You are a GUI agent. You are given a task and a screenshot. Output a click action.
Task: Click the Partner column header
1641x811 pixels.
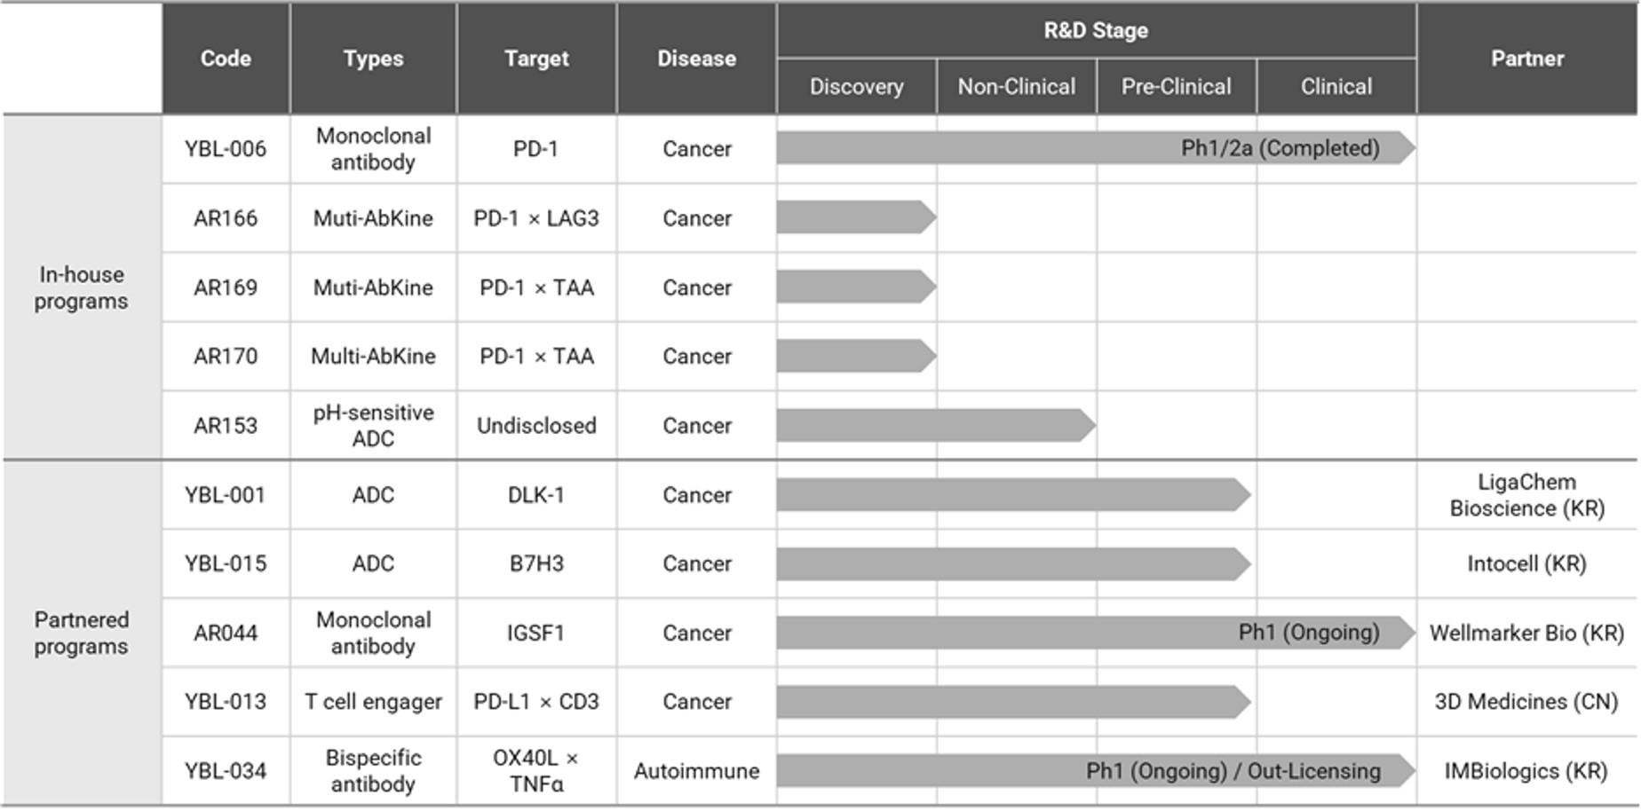click(1526, 59)
